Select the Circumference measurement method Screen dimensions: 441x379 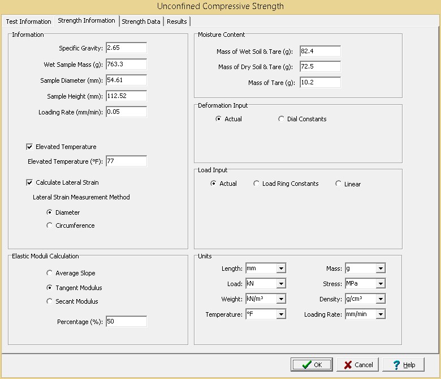[50, 225]
